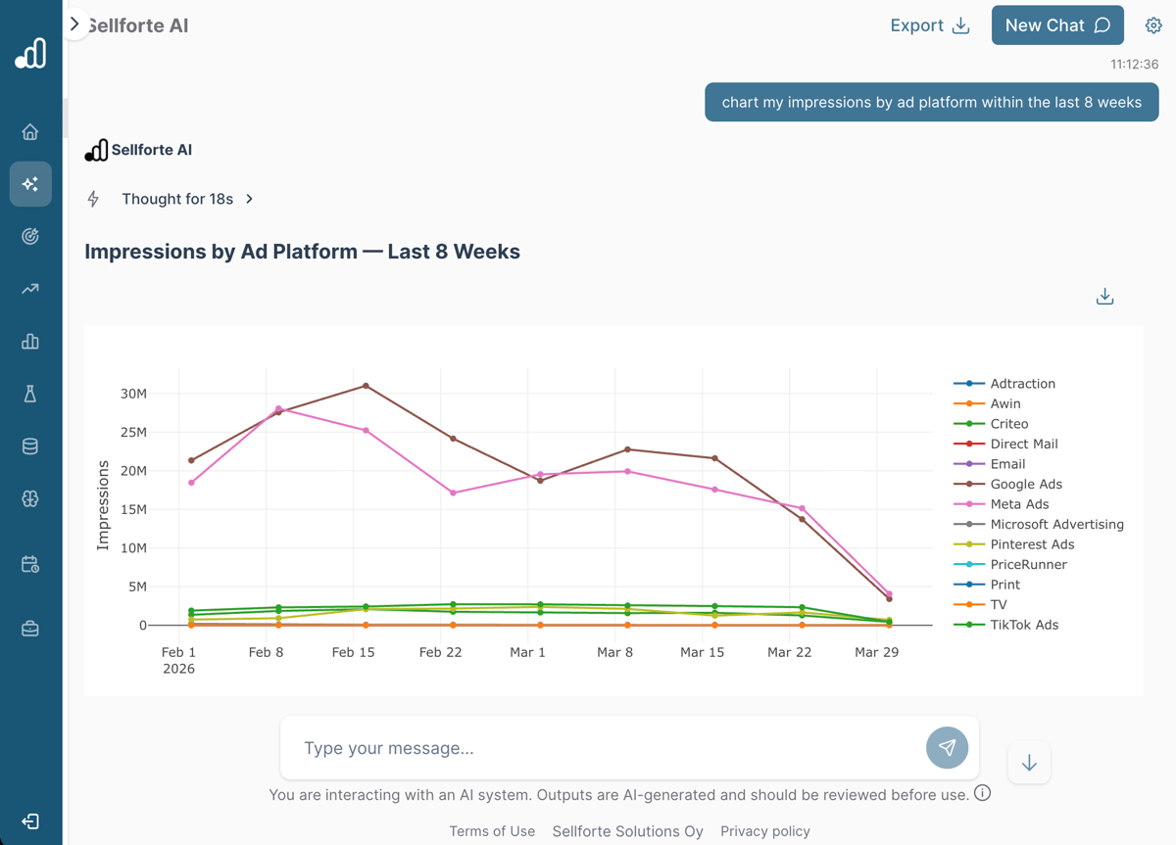
Task: Open the bar chart sidebar icon
Action: pyautogui.click(x=30, y=342)
